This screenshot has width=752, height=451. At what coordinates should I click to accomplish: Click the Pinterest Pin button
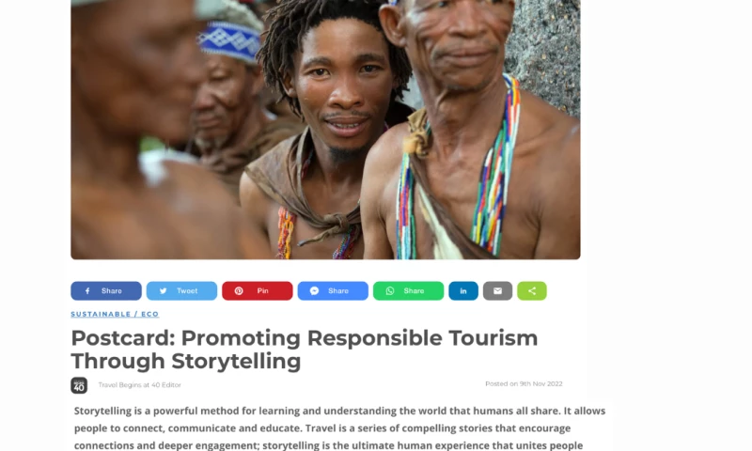click(x=257, y=291)
